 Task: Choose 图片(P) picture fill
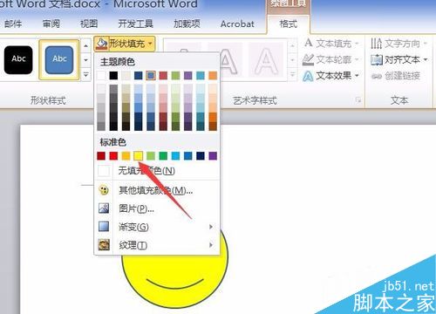coord(157,208)
